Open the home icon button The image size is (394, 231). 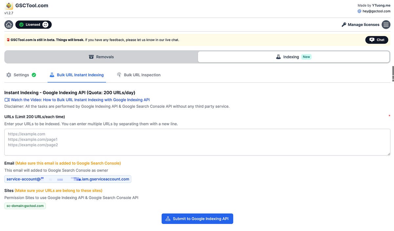[x=9, y=24]
